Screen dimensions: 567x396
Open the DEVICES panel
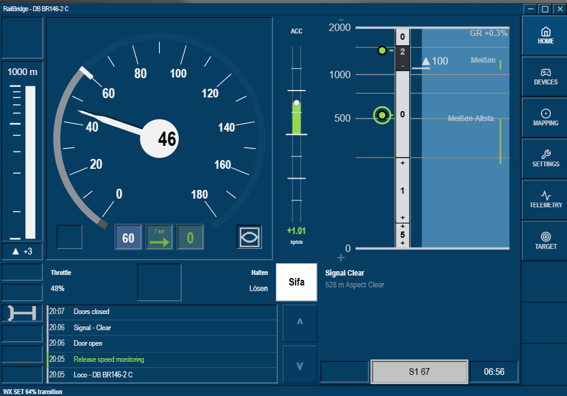(x=545, y=76)
